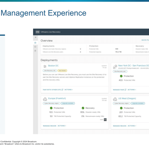Image resolution: width=149 pixels, height=149 pixels.
Task: Click green Recovery check on Europe card
Action: [x=83, y=108]
